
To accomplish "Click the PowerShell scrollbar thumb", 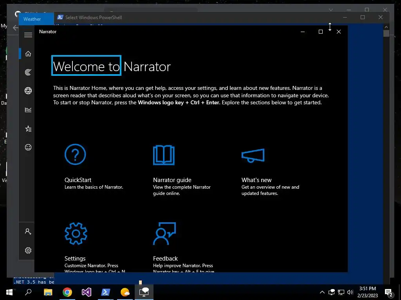I will [x=386, y=34].
